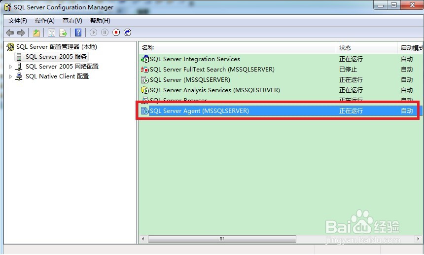424x255 pixels.
Task: Click 自动 start mode of Integration Services
Action: pyautogui.click(x=407, y=59)
